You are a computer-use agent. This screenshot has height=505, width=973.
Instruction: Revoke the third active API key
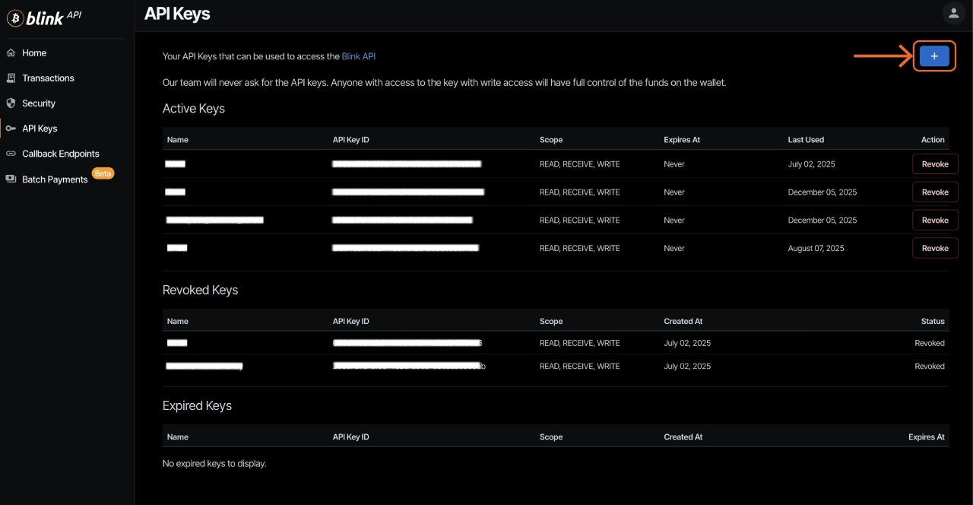click(934, 221)
